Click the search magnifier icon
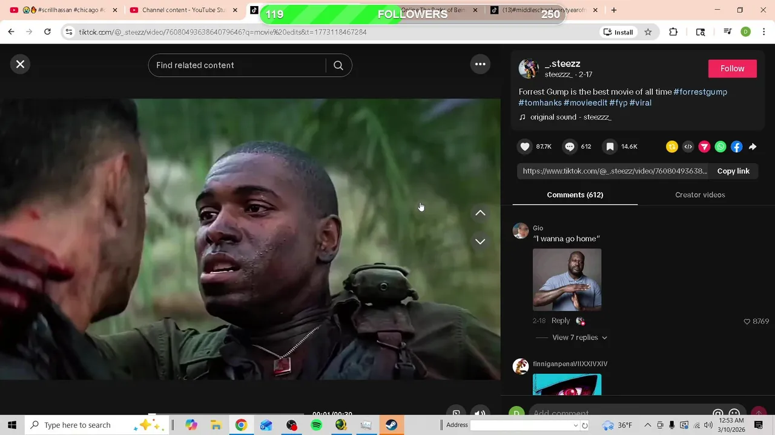 (338, 65)
